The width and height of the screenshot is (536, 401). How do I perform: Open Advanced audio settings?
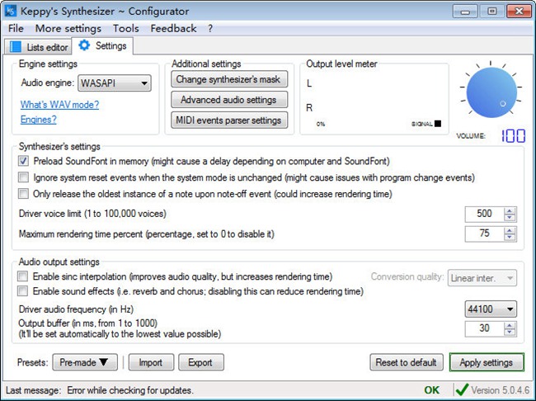(x=229, y=100)
